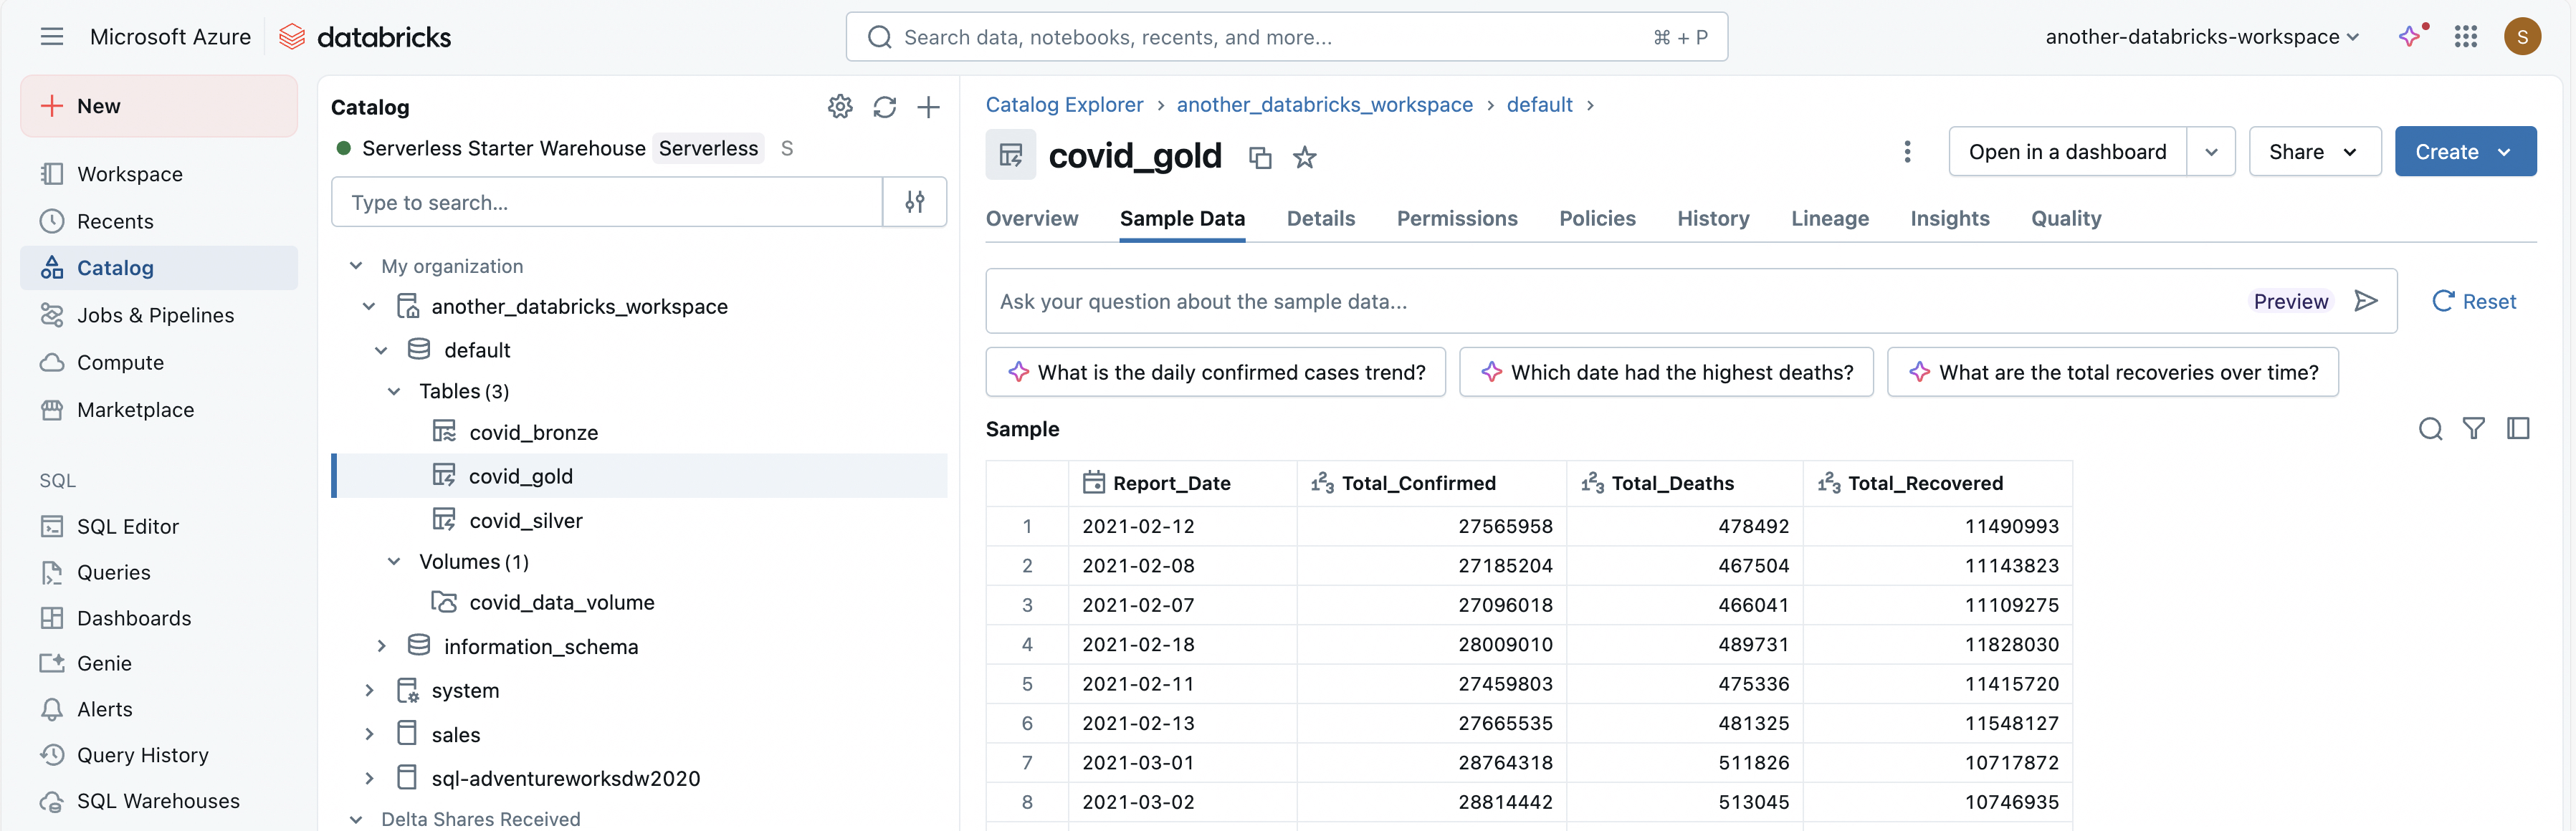Copy the covid_gold table name with the copy icon
Viewport: 2576px width, 831px height.
click(1259, 157)
